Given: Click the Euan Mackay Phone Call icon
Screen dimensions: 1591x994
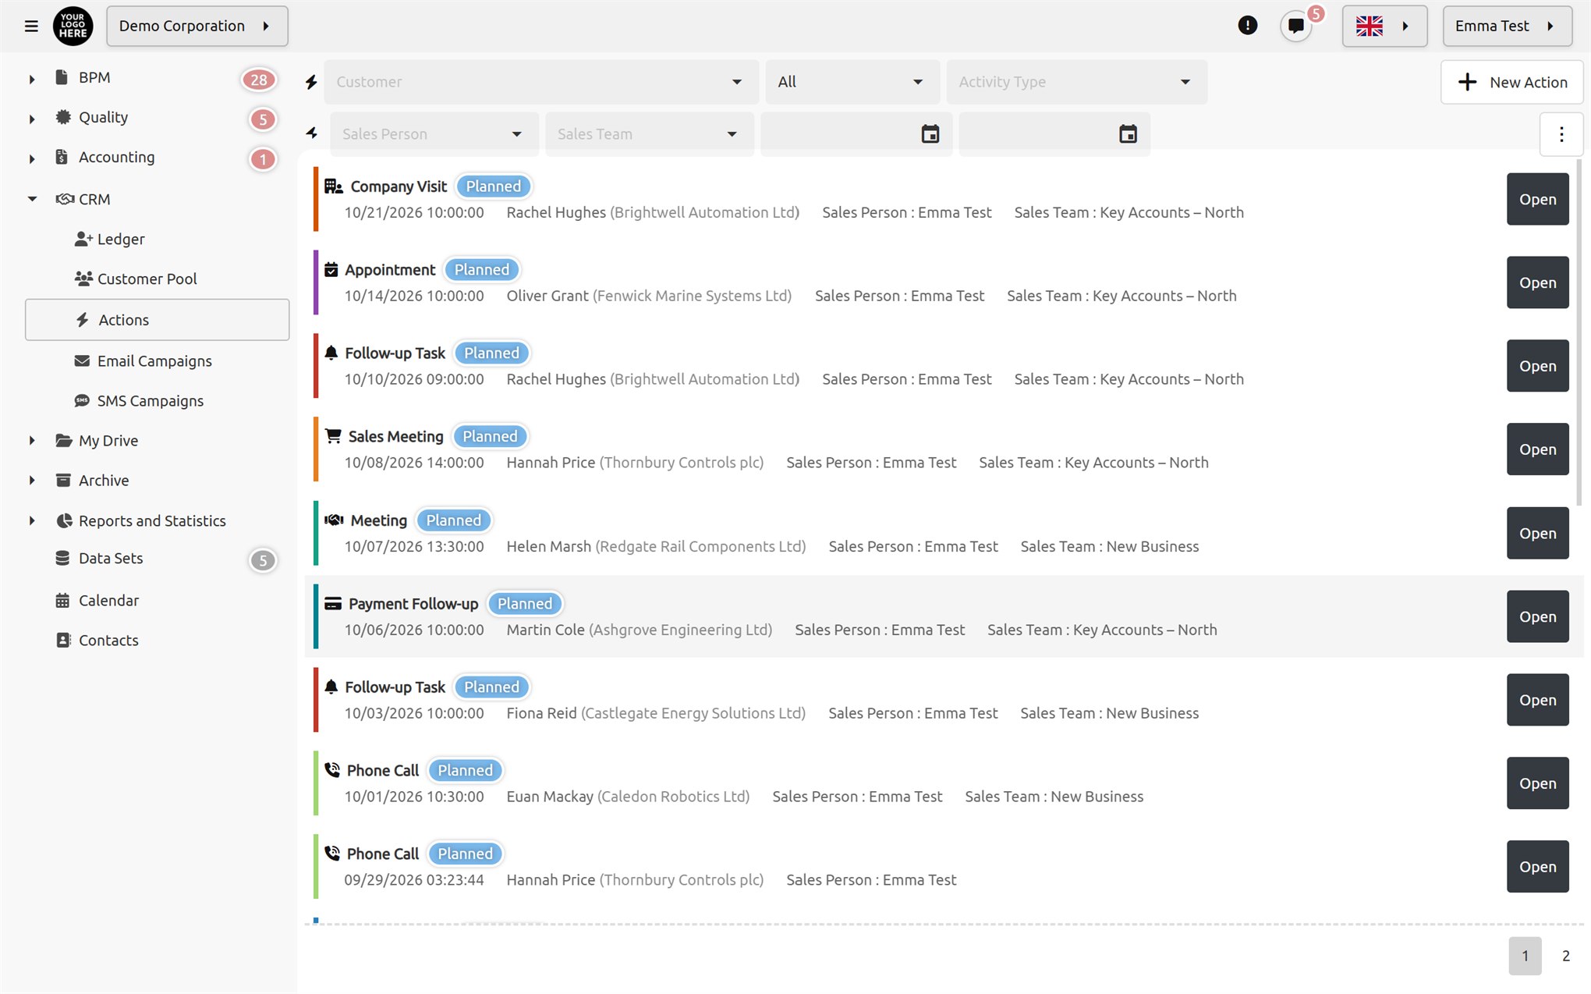Looking at the screenshot, I should click(332, 770).
